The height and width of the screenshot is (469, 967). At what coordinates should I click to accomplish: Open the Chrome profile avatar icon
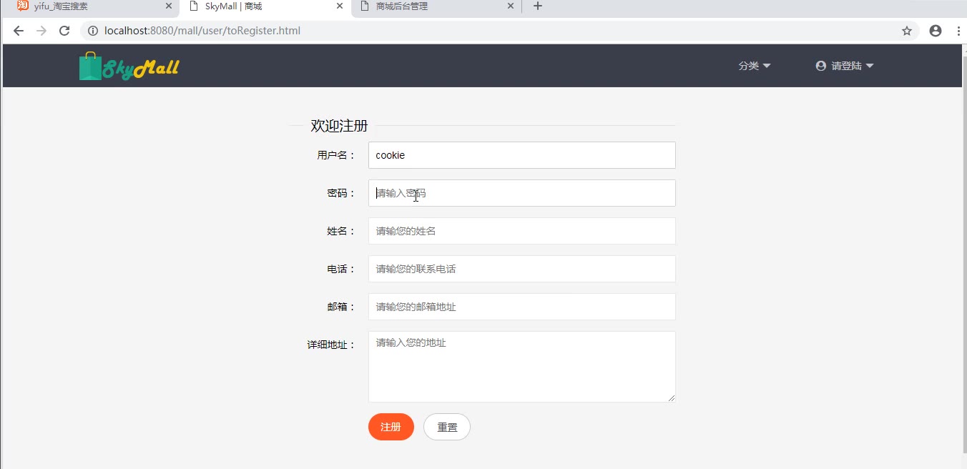pyautogui.click(x=936, y=31)
